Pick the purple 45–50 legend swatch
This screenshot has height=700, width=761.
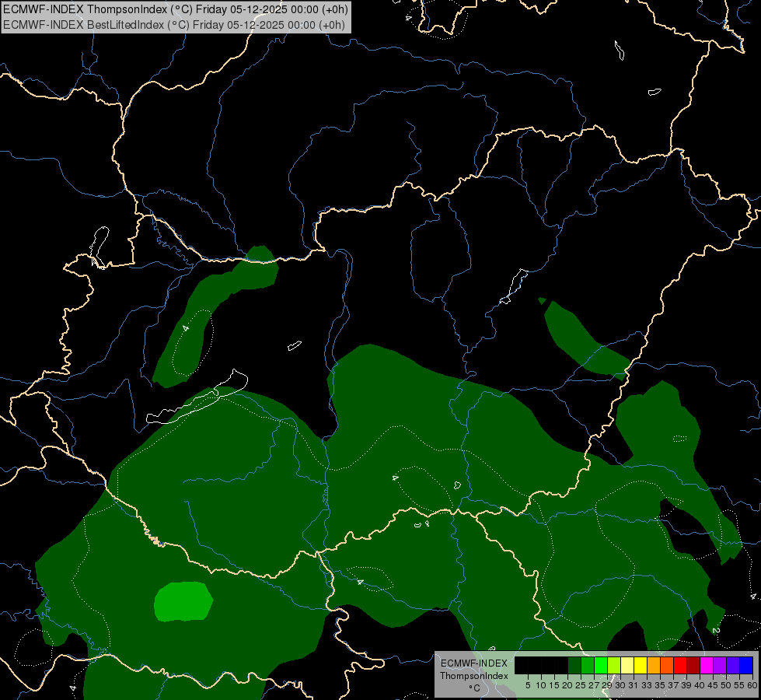tap(721, 665)
